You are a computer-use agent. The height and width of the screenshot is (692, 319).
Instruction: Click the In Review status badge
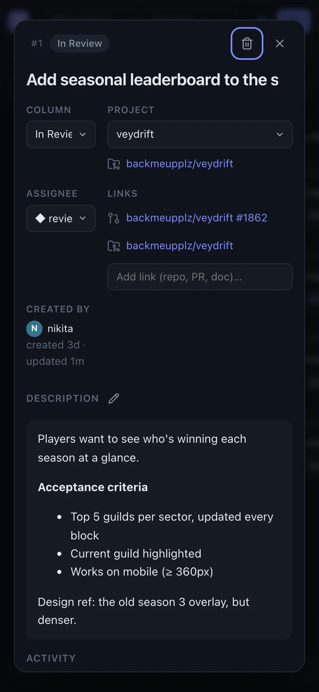pyautogui.click(x=80, y=43)
